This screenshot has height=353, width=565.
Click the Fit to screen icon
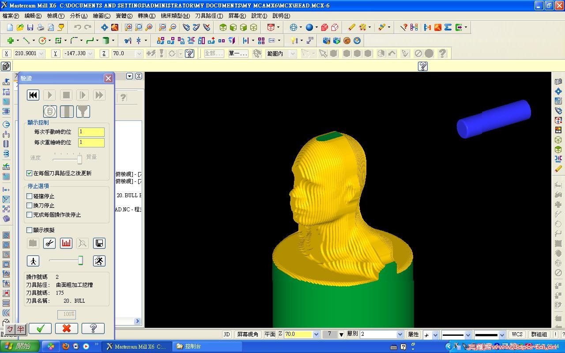[x=104, y=27]
